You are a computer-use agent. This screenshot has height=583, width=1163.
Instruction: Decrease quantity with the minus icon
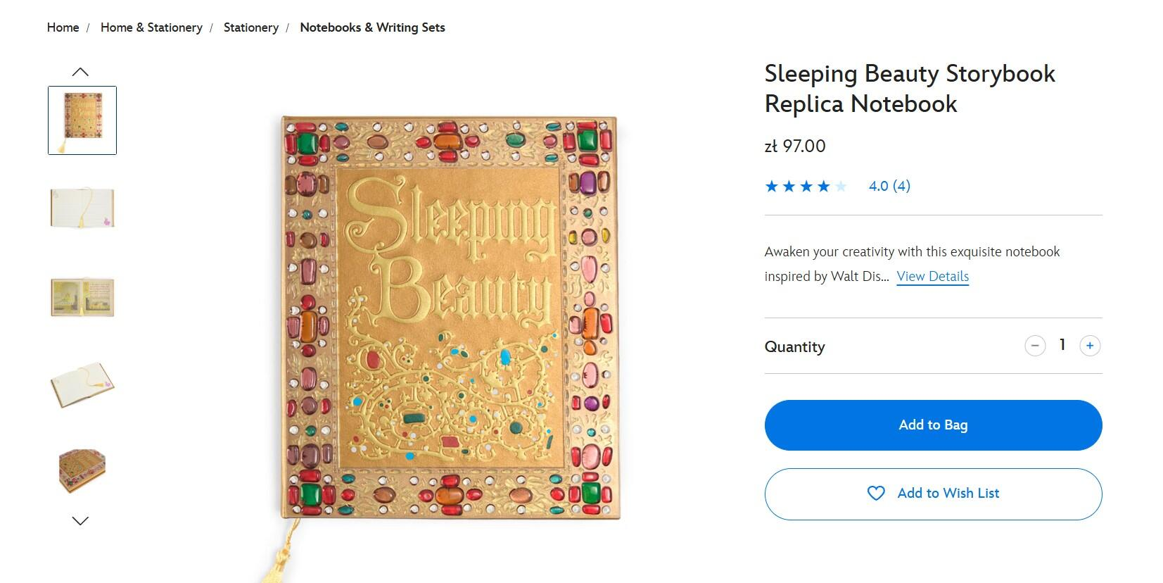click(x=1035, y=346)
